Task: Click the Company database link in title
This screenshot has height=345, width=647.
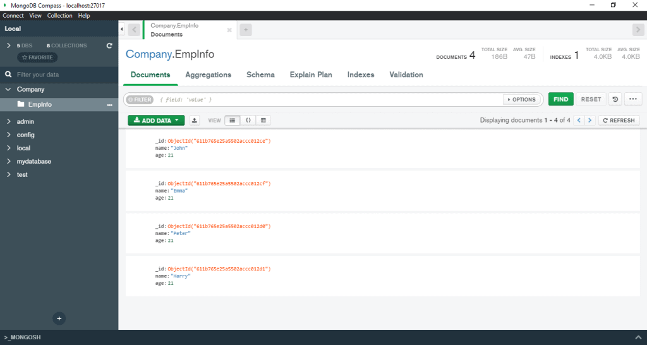Action: (148, 54)
